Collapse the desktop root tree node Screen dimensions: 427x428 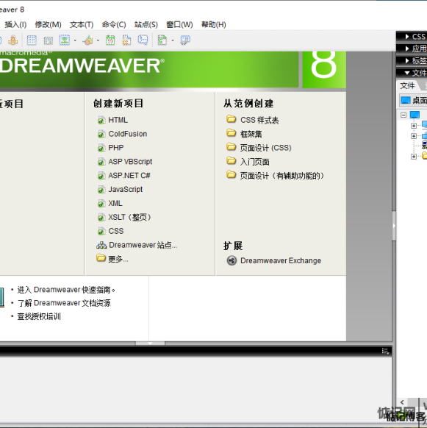pos(403,115)
